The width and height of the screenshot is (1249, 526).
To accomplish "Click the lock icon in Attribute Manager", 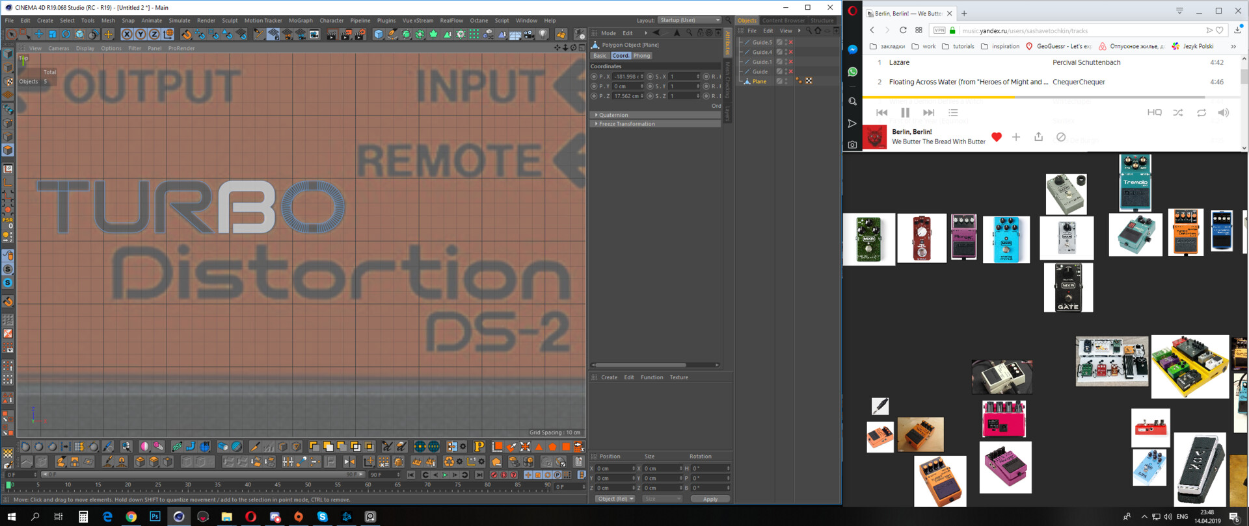I will (700, 32).
